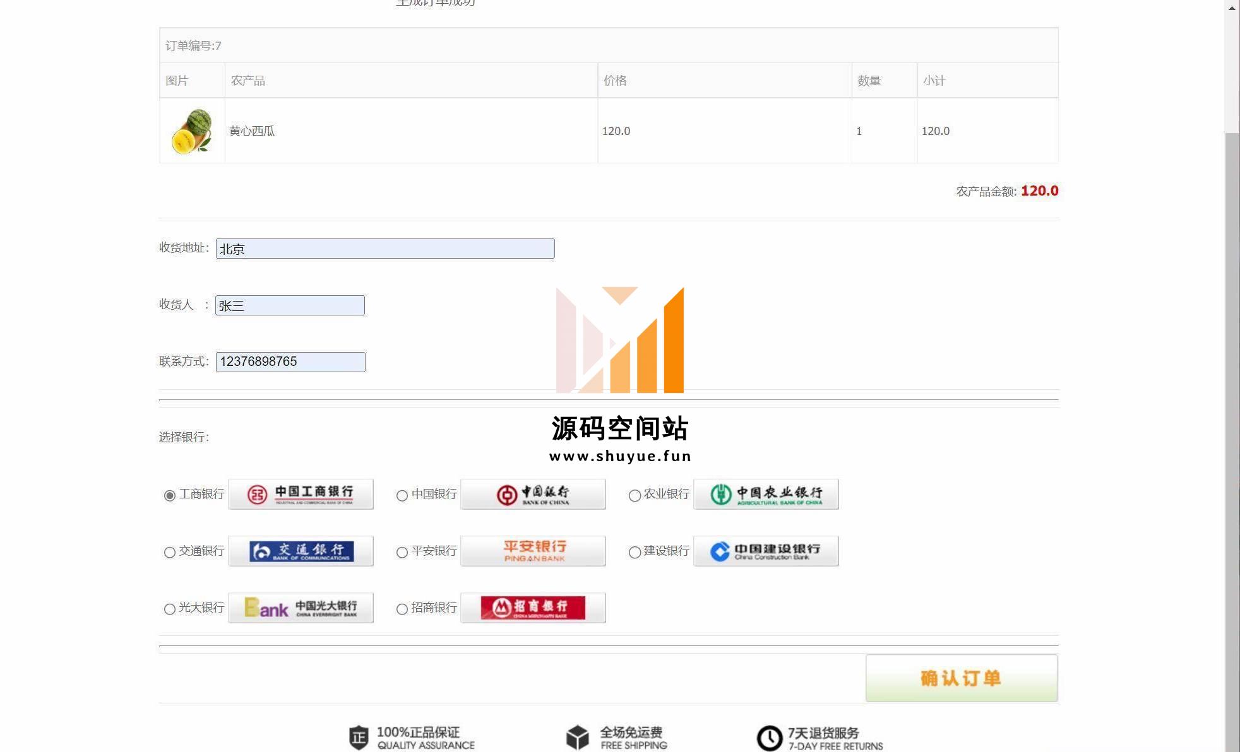Confirm the order with 确认订单 button
The height and width of the screenshot is (752, 1240).
[x=962, y=678]
